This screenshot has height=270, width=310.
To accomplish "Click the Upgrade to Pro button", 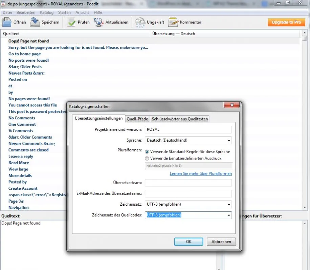I will [x=286, y=22].
